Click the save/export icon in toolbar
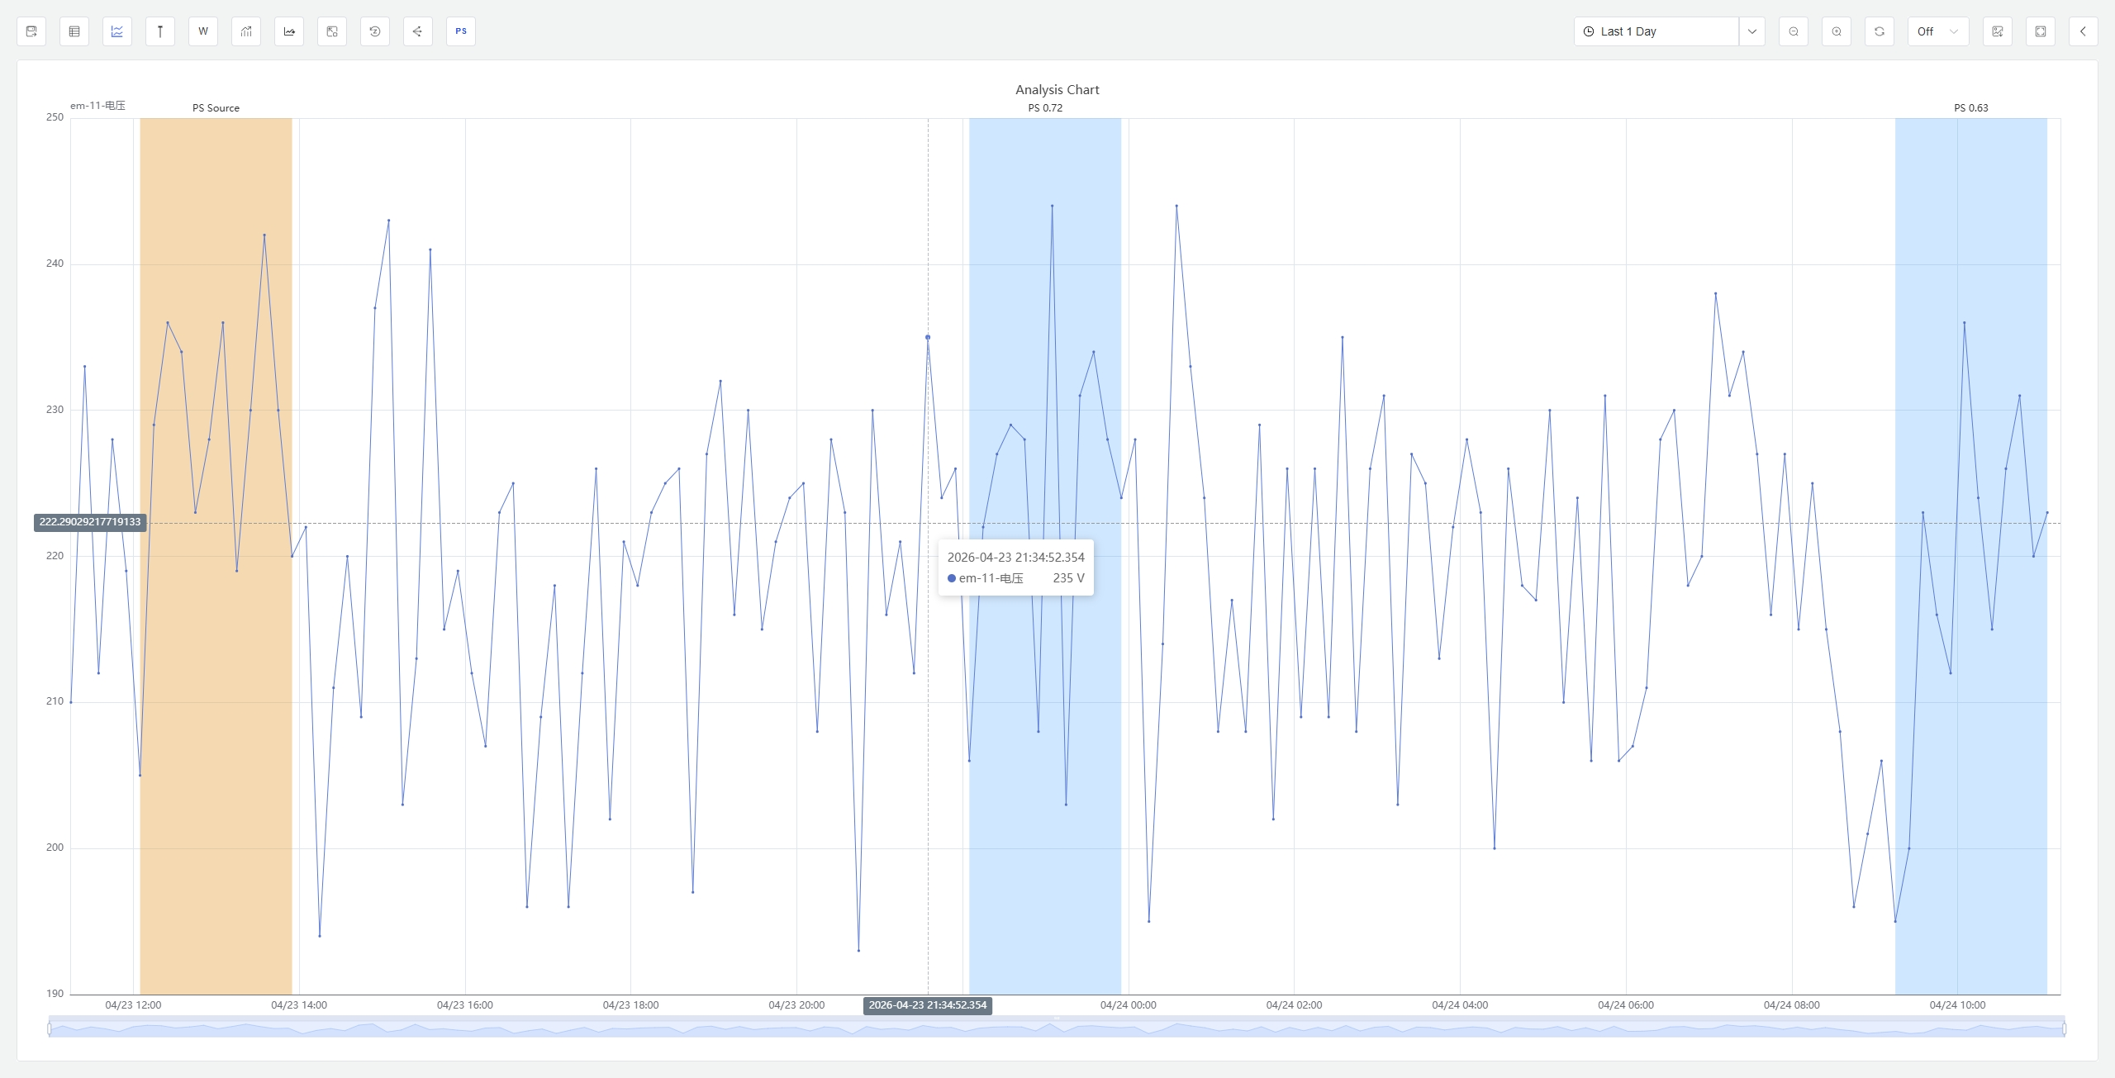The width and height of the screenshot is (2115, 1078). (31, 31)
